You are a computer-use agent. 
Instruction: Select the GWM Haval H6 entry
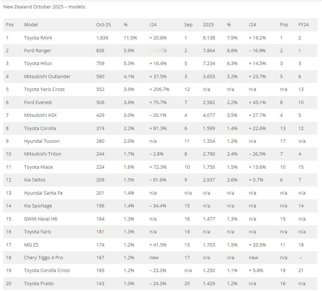(41, 219)
